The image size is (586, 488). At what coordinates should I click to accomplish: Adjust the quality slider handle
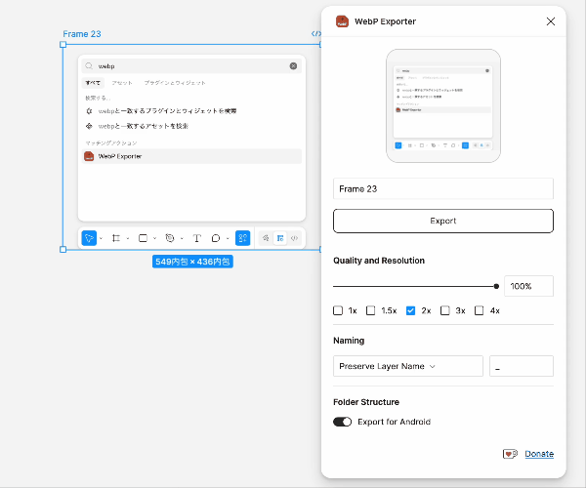496,286
